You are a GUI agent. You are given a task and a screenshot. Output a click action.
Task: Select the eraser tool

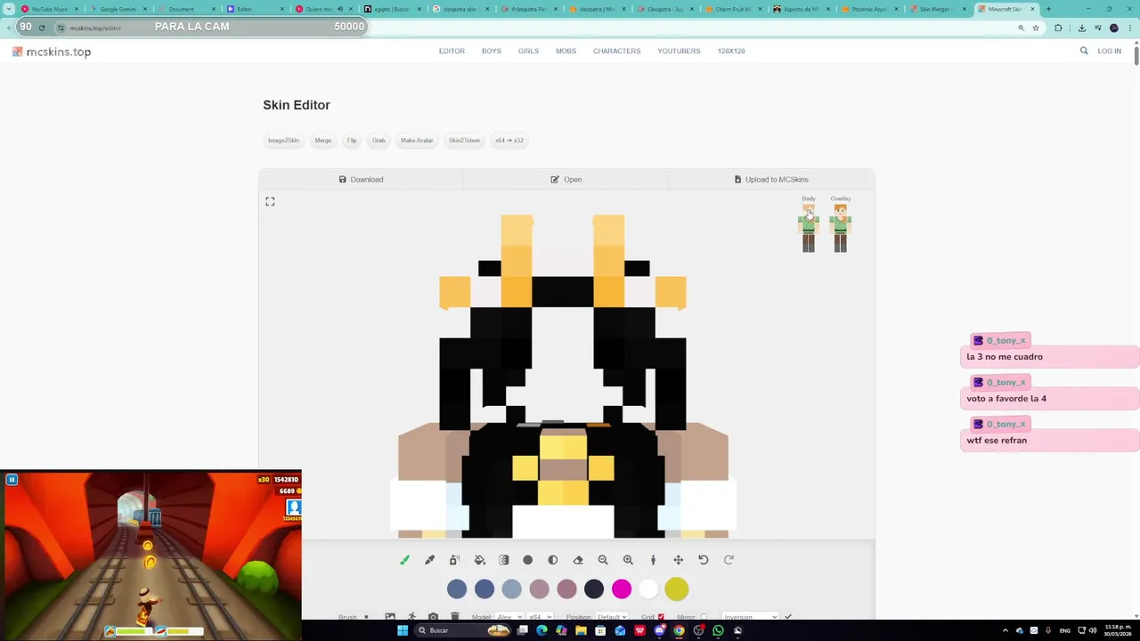pyautogui.click(x=578, y=560)
